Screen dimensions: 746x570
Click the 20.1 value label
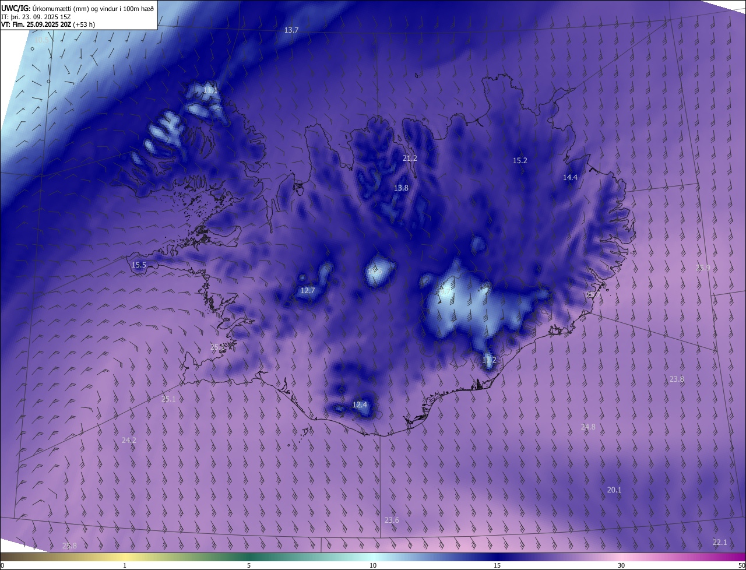(614, 490)
